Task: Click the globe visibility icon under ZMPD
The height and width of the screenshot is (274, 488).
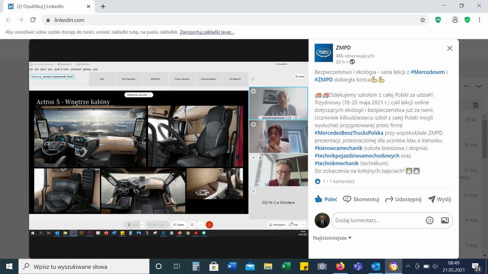Action: (352, 62)
